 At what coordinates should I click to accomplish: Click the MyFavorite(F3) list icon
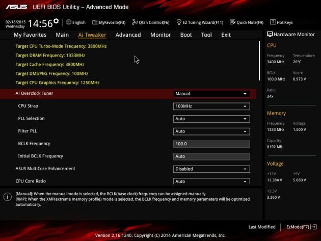(x=95, y=22)
